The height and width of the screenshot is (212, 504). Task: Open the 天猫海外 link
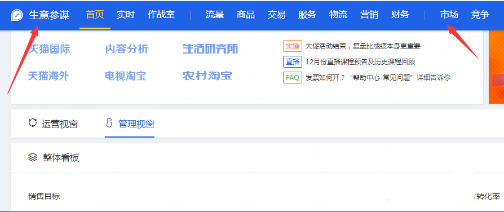pyautogui.click(x=48, y=76)
